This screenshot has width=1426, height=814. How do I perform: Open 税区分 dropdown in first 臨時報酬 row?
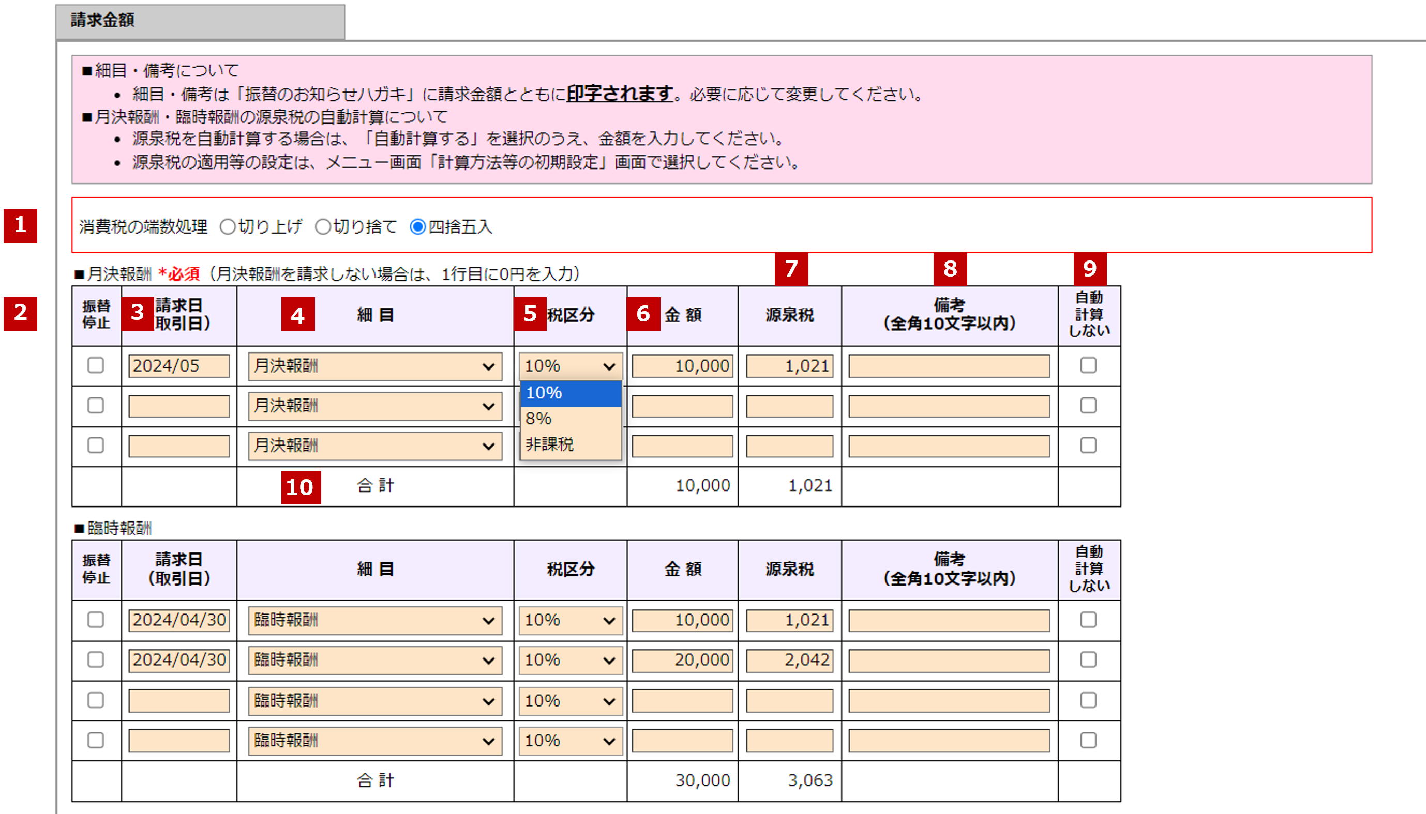tap(570, 620)
